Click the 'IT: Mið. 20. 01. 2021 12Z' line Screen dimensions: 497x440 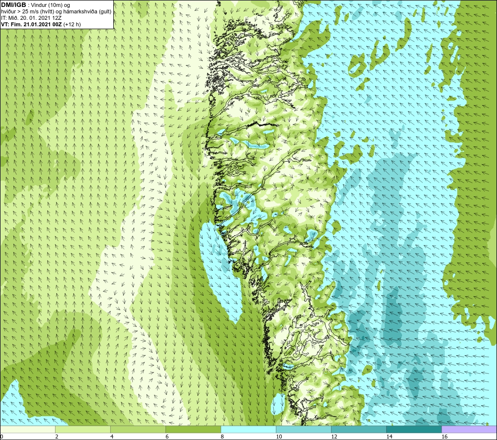pos(31,18)
